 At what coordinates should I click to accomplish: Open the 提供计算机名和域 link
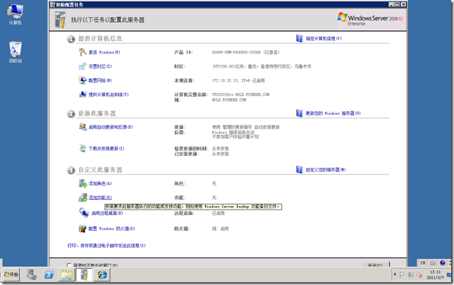tap(109, 95)
